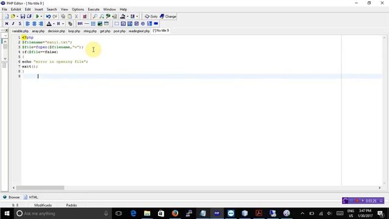Copy selection using toolbar icon
Image resolution: width=389 pixels, height=219 pixels.
(63, 16)
